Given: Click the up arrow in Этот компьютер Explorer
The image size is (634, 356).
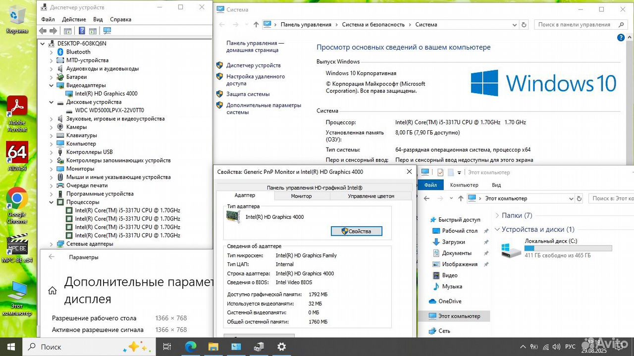Looking at the screenshot, I should (461, 199).
